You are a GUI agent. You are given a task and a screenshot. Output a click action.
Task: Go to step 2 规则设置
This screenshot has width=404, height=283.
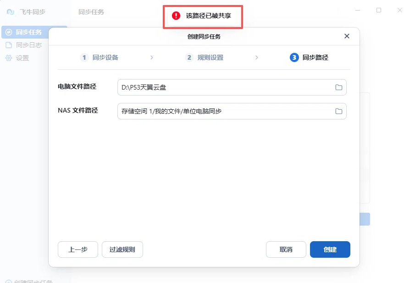coord(205,57)
